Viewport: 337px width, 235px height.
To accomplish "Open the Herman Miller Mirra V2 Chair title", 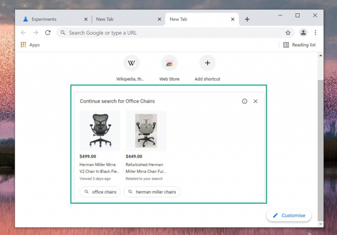I will [x=99, y=168].
